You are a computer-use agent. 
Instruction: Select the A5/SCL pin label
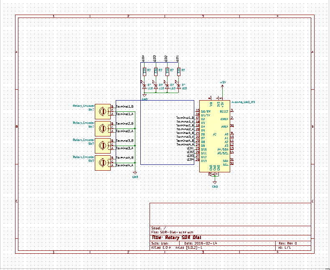pos(223,153)
